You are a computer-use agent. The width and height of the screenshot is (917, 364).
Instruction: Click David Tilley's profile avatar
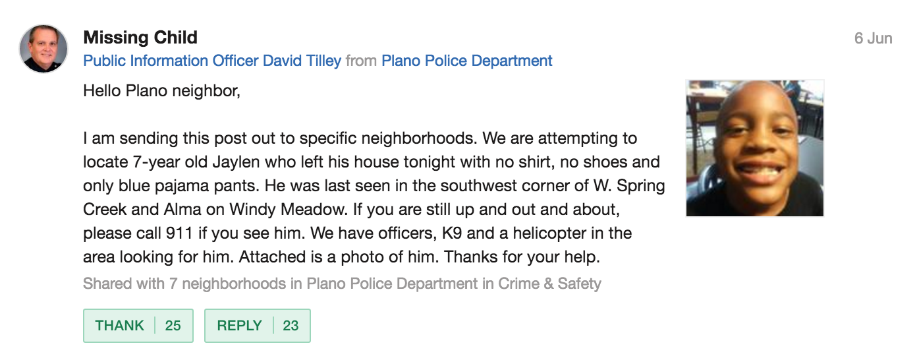click(44, 49)
